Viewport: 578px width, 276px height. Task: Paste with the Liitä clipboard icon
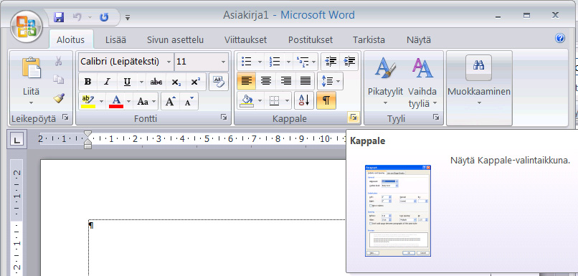[32, 68]
